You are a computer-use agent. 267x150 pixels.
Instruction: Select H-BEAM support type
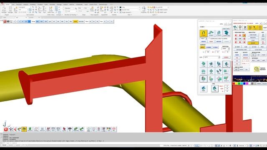coord(215,47)
